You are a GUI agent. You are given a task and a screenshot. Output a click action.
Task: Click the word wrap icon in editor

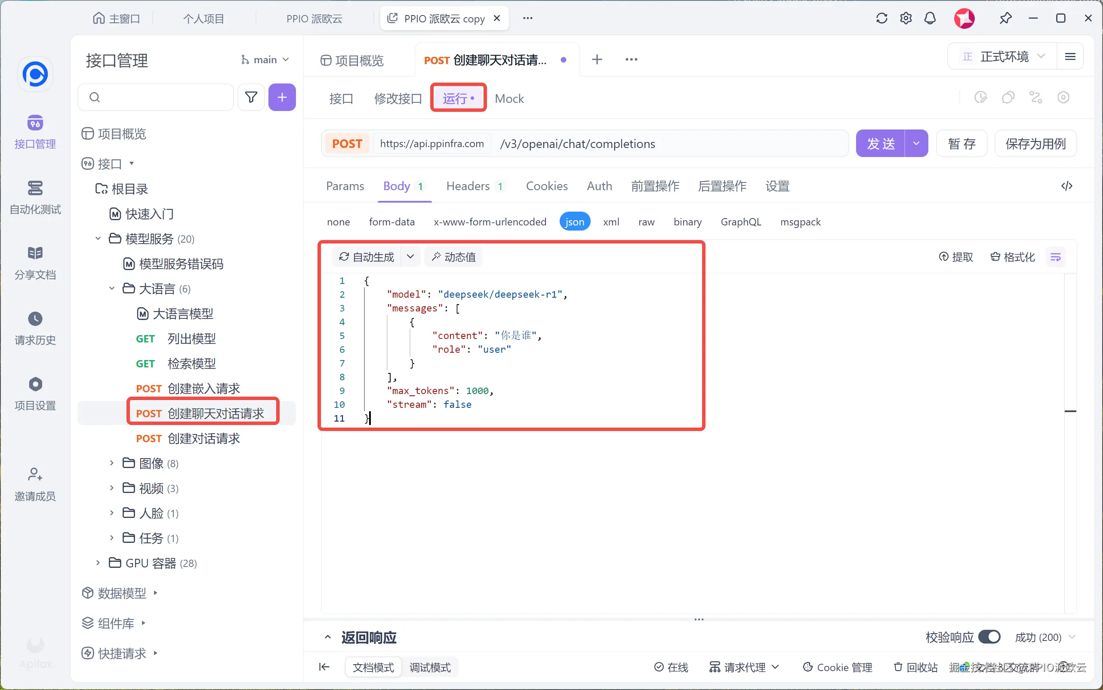pyautogui.click(x=1056, y=257)
